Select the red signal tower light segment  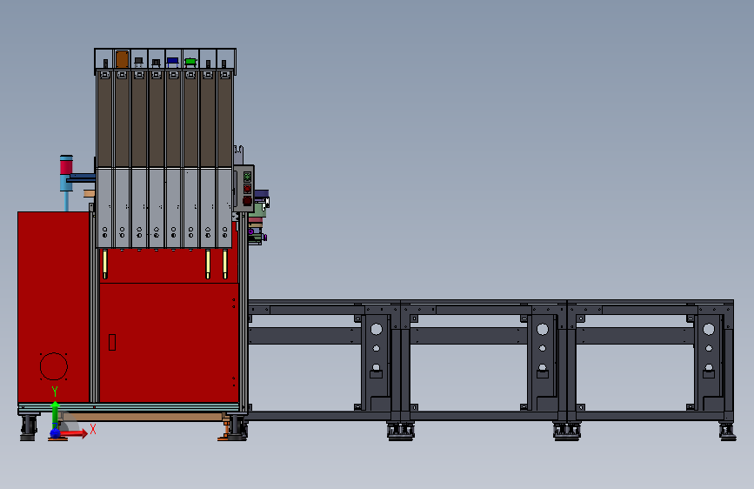tap(66, 166)
